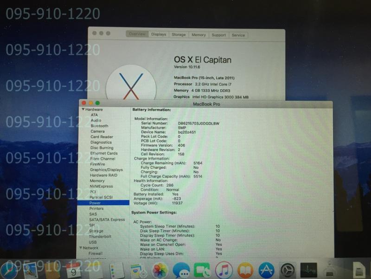Select the Service tab
This screenshot has height=279, width=371.
(238, 35)
